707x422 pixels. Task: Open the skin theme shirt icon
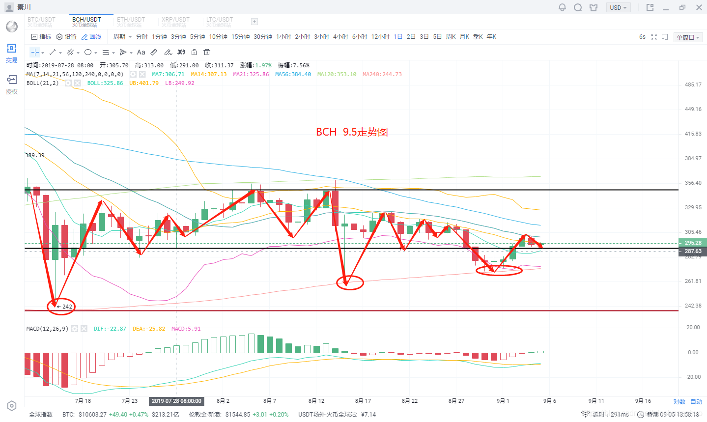(594, 7)
